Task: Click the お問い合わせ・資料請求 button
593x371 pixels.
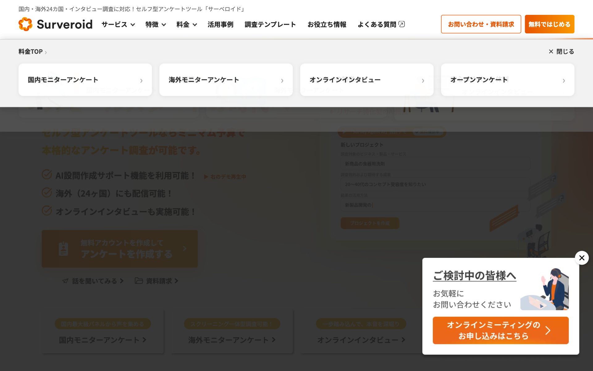Action: coord(481,24)
